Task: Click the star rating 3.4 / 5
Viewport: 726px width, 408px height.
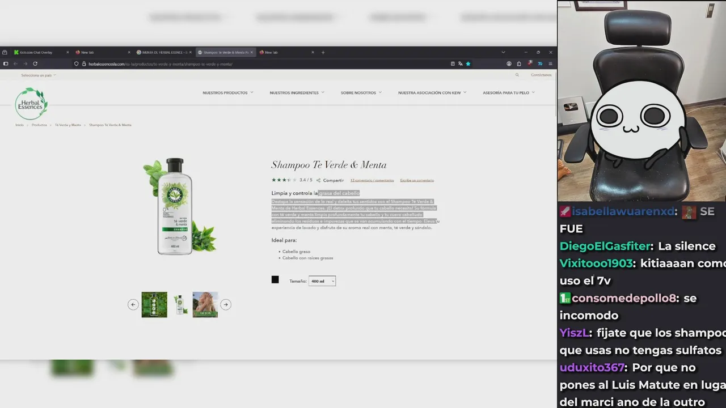Action: click(x=292, y=180)
